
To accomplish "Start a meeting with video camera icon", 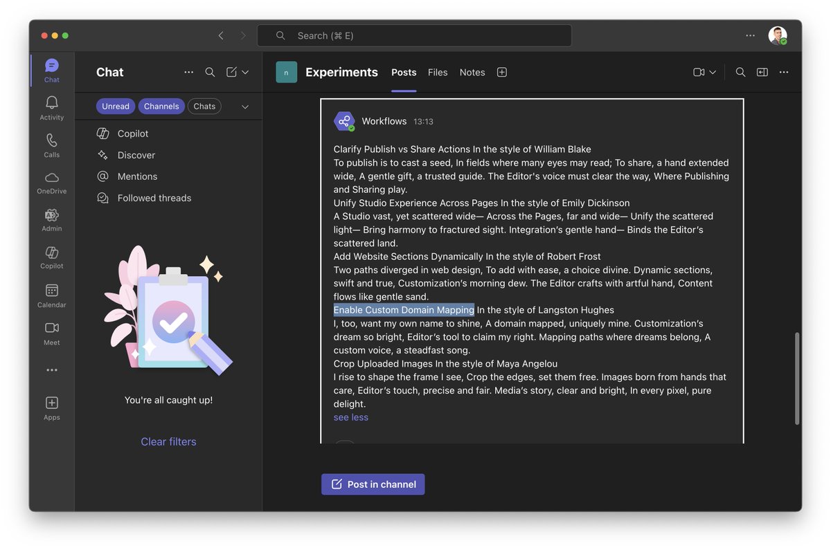I will [699, 72].
